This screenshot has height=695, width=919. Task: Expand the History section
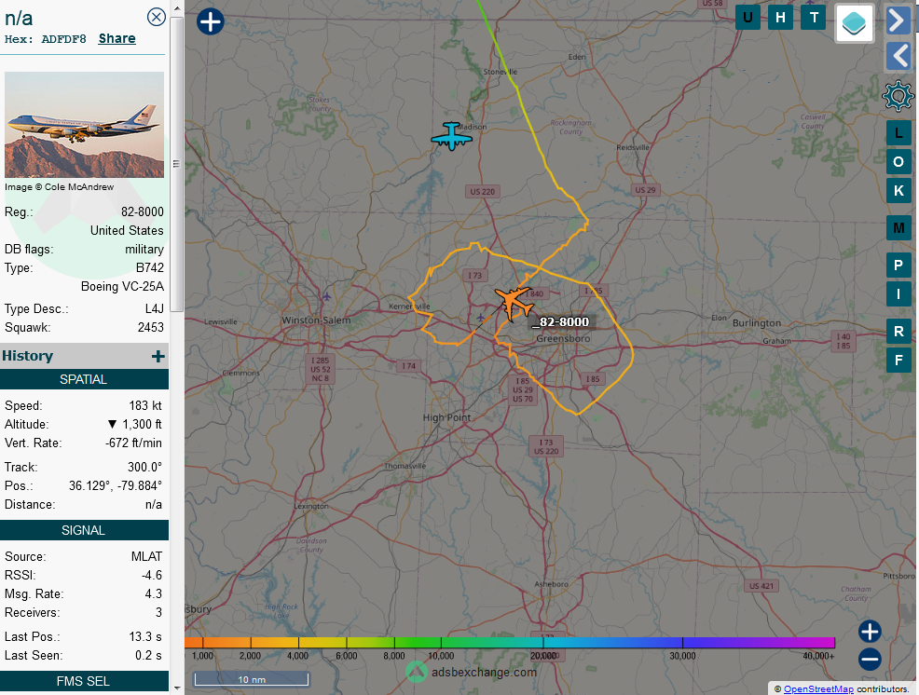[158, 356]
